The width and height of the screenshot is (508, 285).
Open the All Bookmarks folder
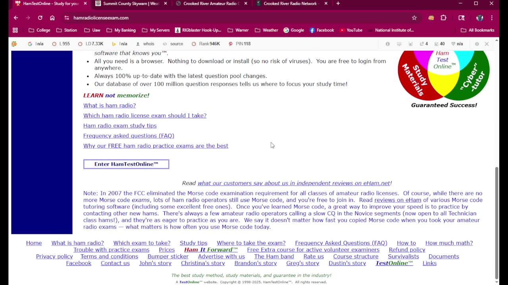click(477, 30)
